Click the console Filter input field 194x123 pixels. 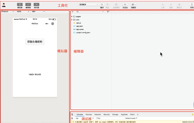click(110, 118)
